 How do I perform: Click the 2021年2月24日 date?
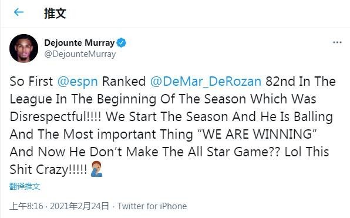pyautogui.click(x=79, y=206)
